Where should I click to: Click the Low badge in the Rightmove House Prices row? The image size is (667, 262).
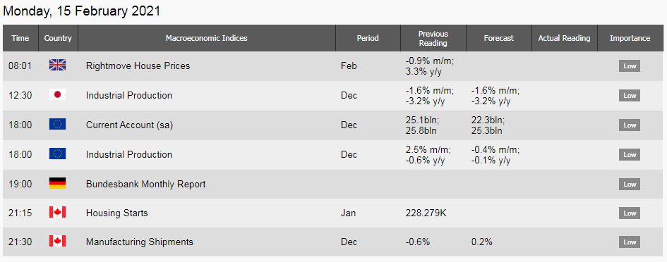pyautogui.click(x=630, y=66)
